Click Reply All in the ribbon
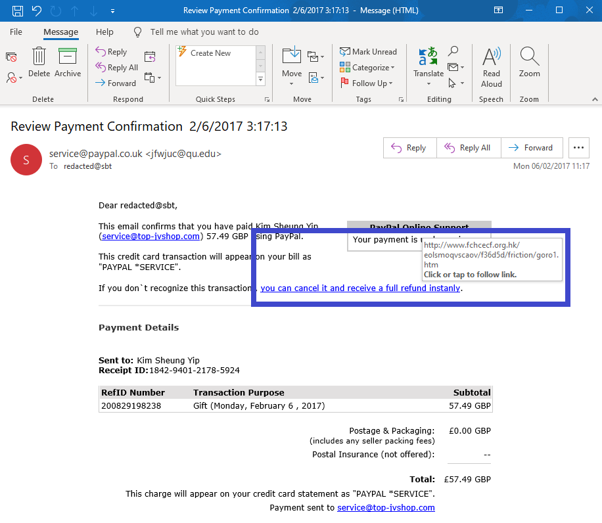Image resolution: width=602 pixels, height=523 pixels. point(116,68)
